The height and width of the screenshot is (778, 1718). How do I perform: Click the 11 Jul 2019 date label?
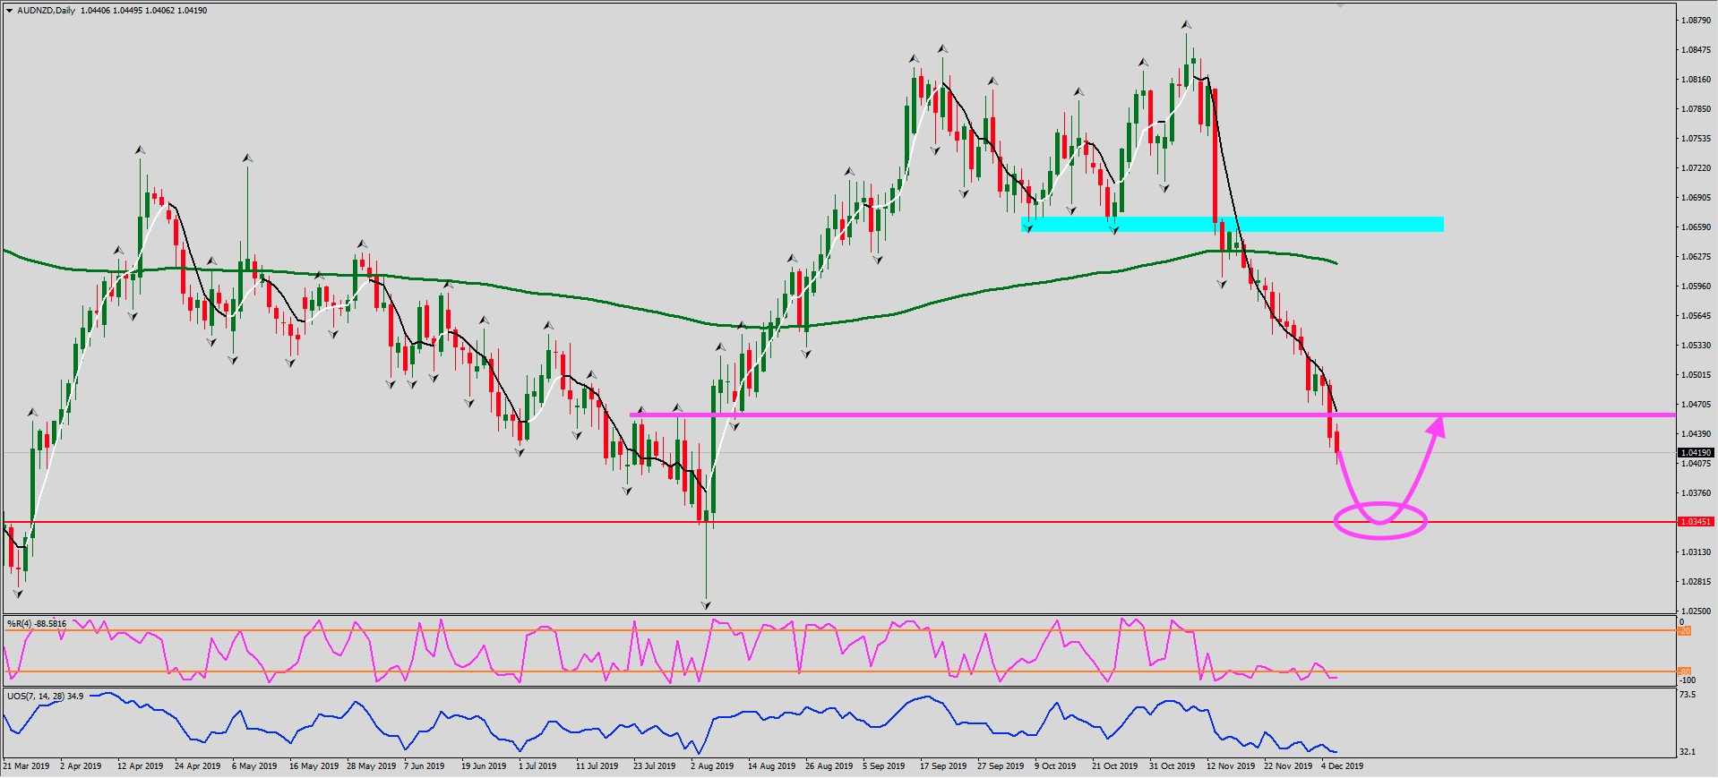(597, 766)
